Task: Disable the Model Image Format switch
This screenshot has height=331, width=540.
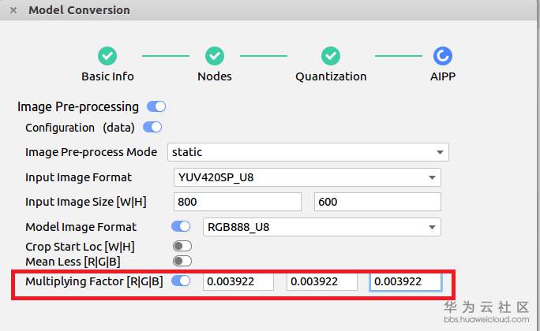Action: pos(182,227)
